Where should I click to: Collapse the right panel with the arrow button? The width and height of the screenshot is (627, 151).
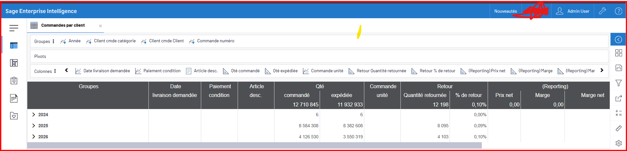[x=618, y=40]
